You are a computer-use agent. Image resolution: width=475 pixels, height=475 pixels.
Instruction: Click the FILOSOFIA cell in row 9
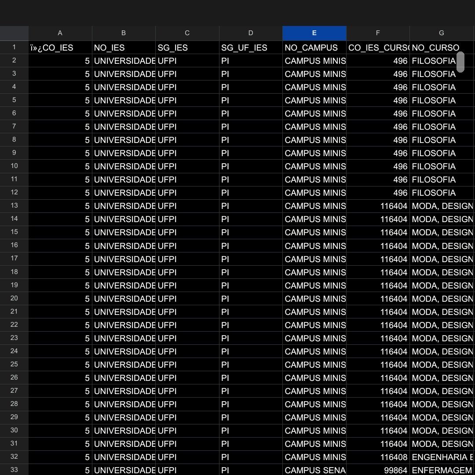coord(442,153)
